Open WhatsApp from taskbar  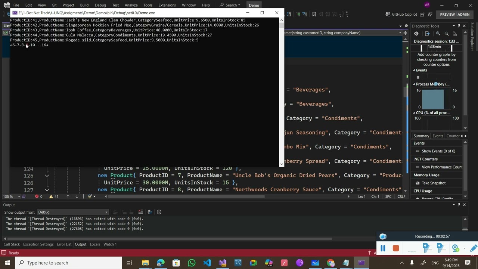(x=192, y=263)
